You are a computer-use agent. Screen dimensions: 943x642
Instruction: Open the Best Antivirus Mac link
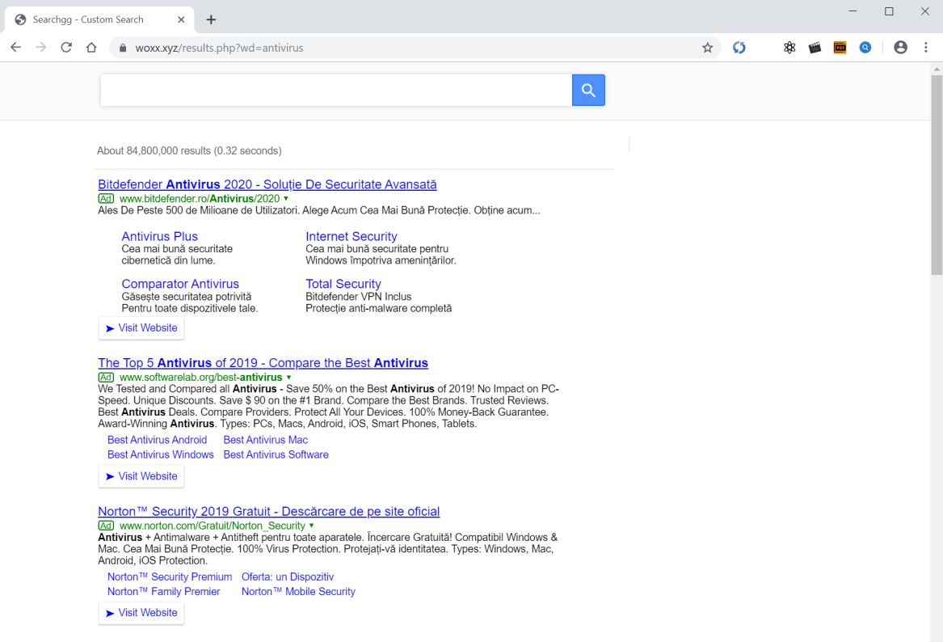pos(265,440)
